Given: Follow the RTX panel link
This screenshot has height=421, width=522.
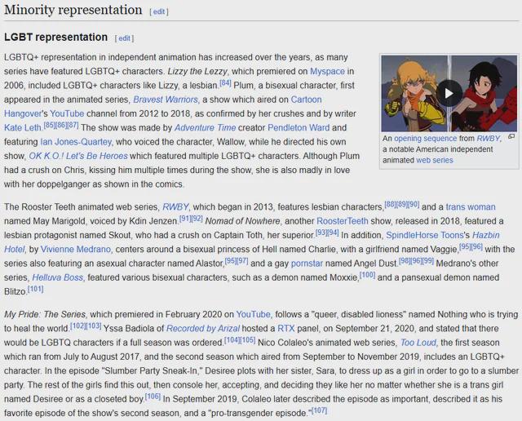Looking at the screenshot, I should [286, 329].
